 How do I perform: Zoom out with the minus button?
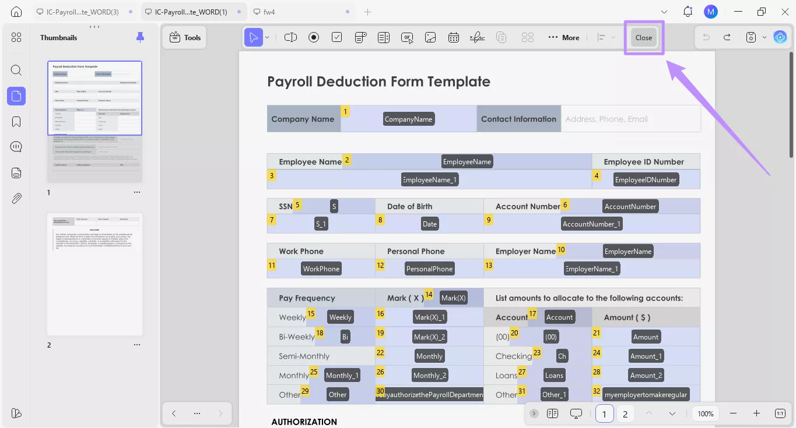pos(734,413)
